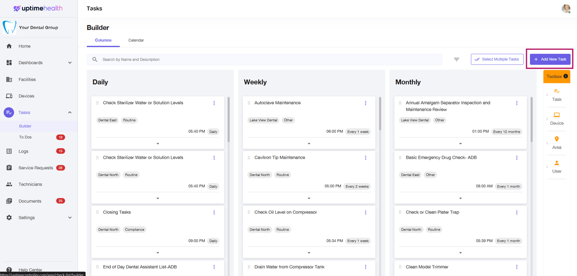Image resolution: width=577 pixels, height=276 pixels.
Task: Click the Facilities building icon
Action: [9, 79]
